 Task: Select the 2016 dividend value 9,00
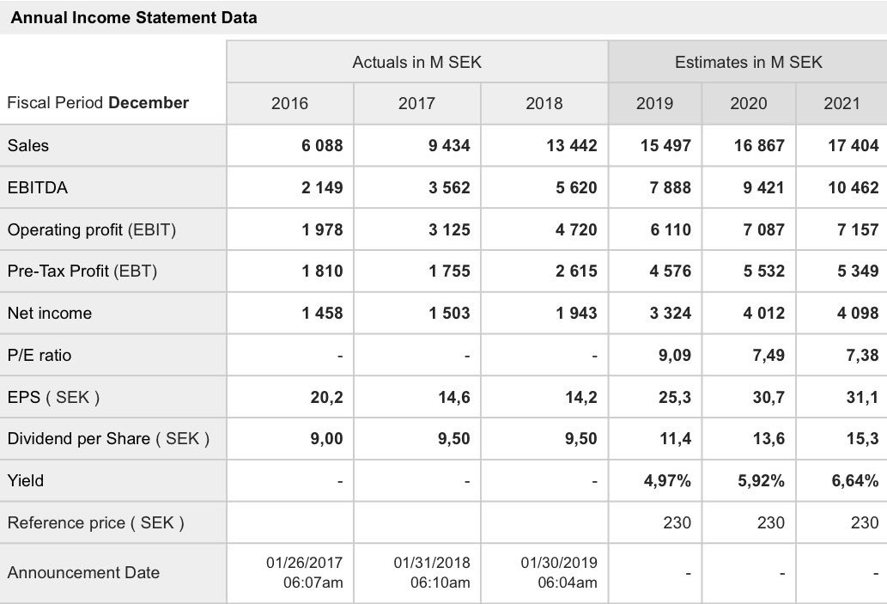[326, 439]
